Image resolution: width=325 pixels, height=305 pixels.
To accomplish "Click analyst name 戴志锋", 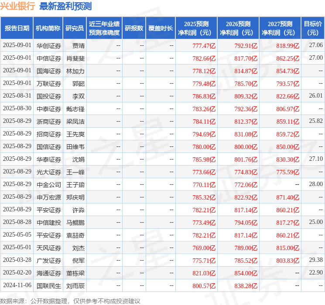I will point(75,109).
